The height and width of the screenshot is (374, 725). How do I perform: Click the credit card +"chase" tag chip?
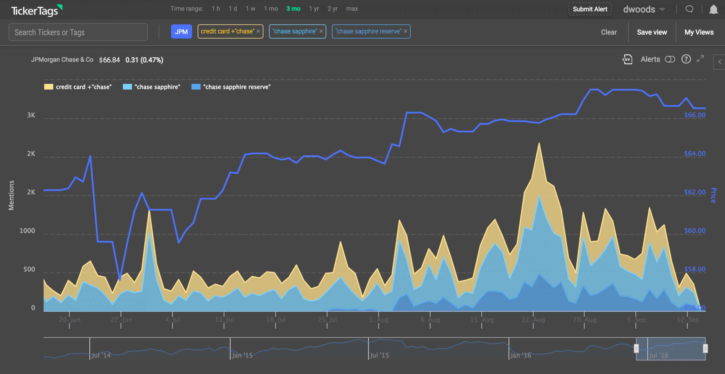coord(230,31)
